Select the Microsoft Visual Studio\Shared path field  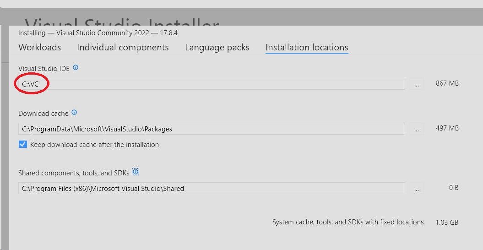212,188
